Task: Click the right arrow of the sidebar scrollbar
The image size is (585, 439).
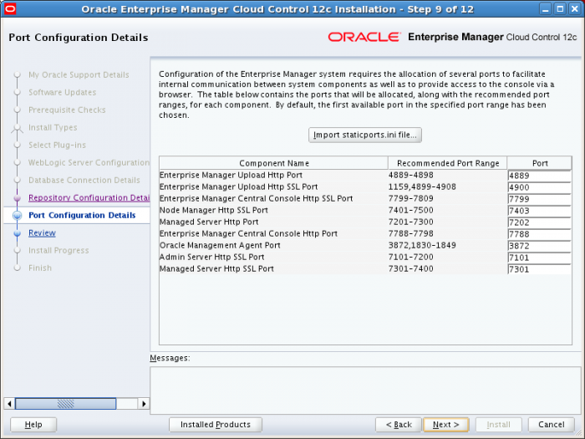Action: point(144,404)
